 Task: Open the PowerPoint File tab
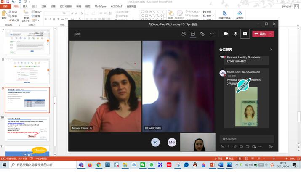[x=5, y=6]
